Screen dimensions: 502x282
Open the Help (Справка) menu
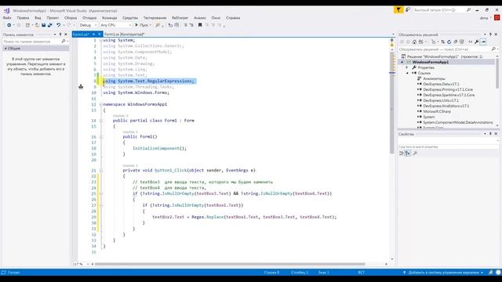coord(233,18)
